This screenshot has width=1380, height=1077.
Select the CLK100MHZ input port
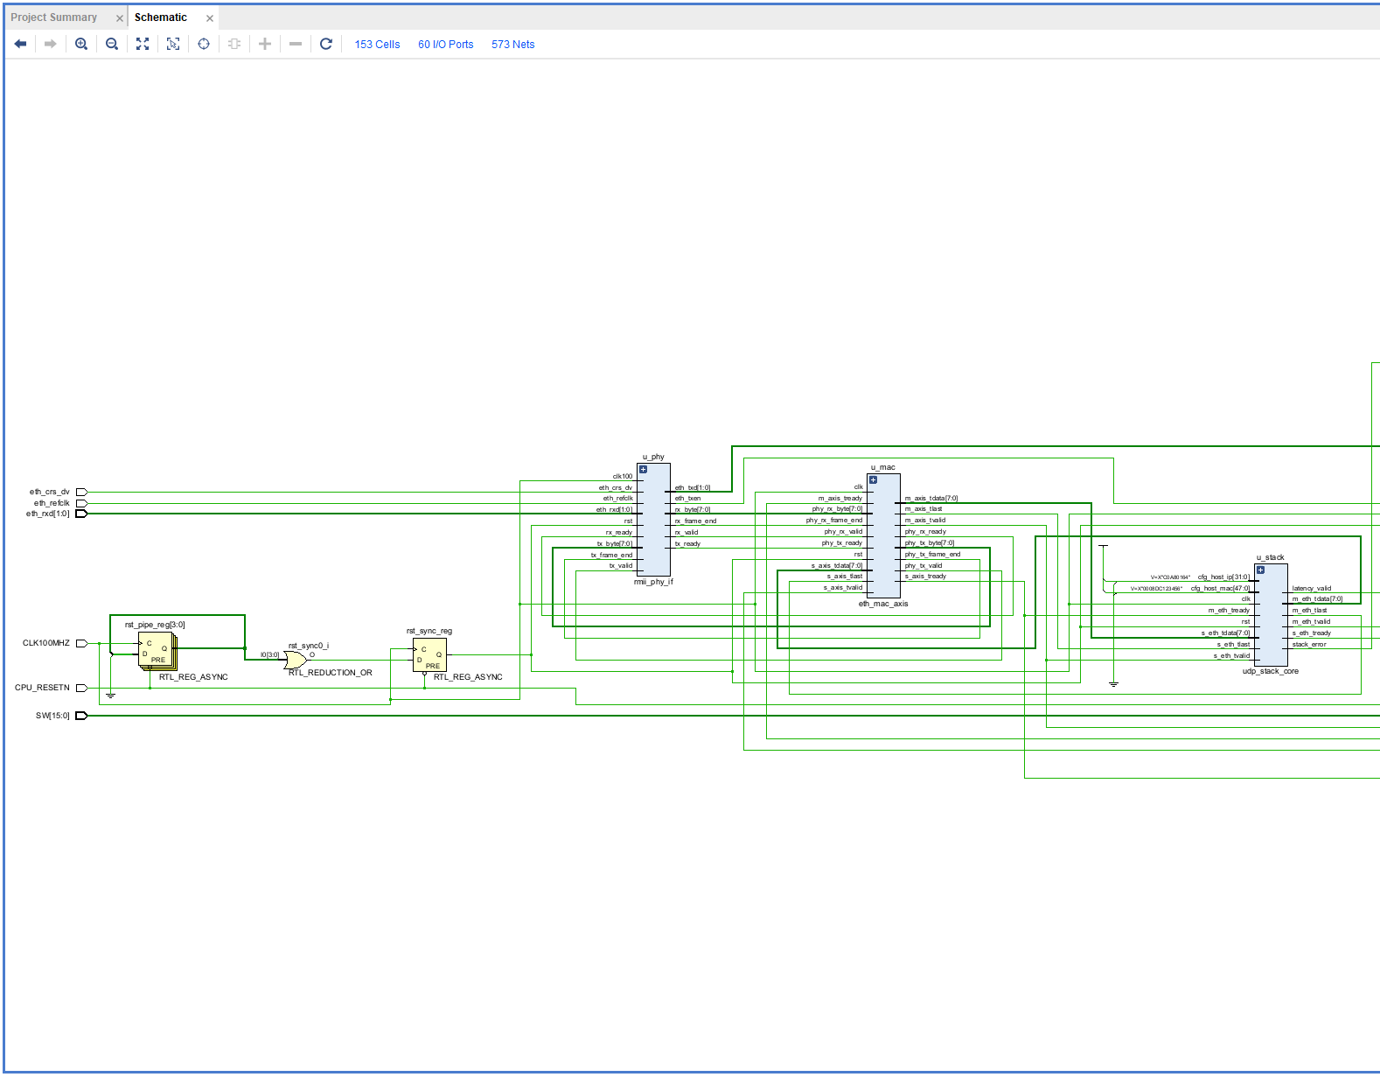[81, 643]
